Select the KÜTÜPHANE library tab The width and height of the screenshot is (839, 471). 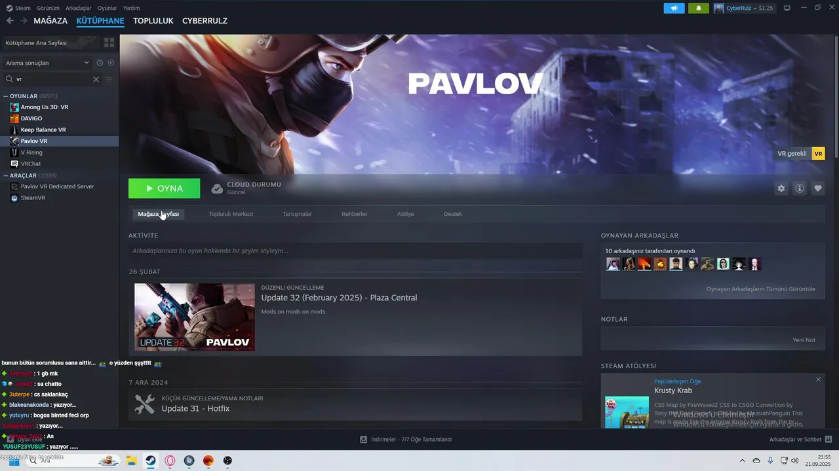point(100,21)
